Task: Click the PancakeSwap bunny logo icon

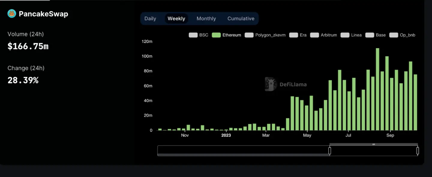Action: click(x=12, y=13)
